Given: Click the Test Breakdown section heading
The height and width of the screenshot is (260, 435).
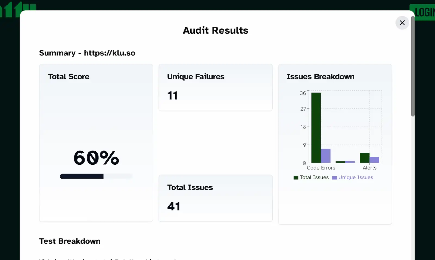Looking at the screenshot, I should coord(70,241).
